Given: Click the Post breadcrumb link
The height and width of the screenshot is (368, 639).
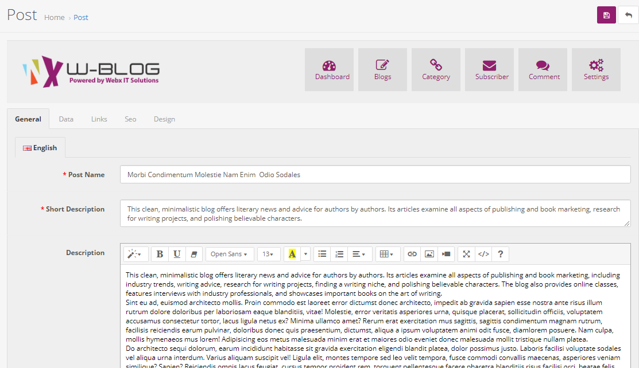Looking at the screenshot, I should click(x=81, y=18).
